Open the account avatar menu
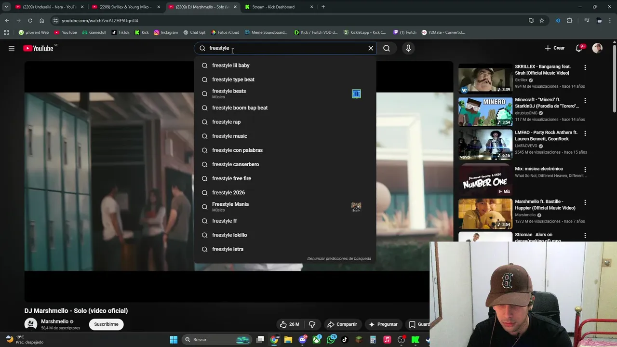Screen dimensions: 617x347 click(x=597, y=48)
